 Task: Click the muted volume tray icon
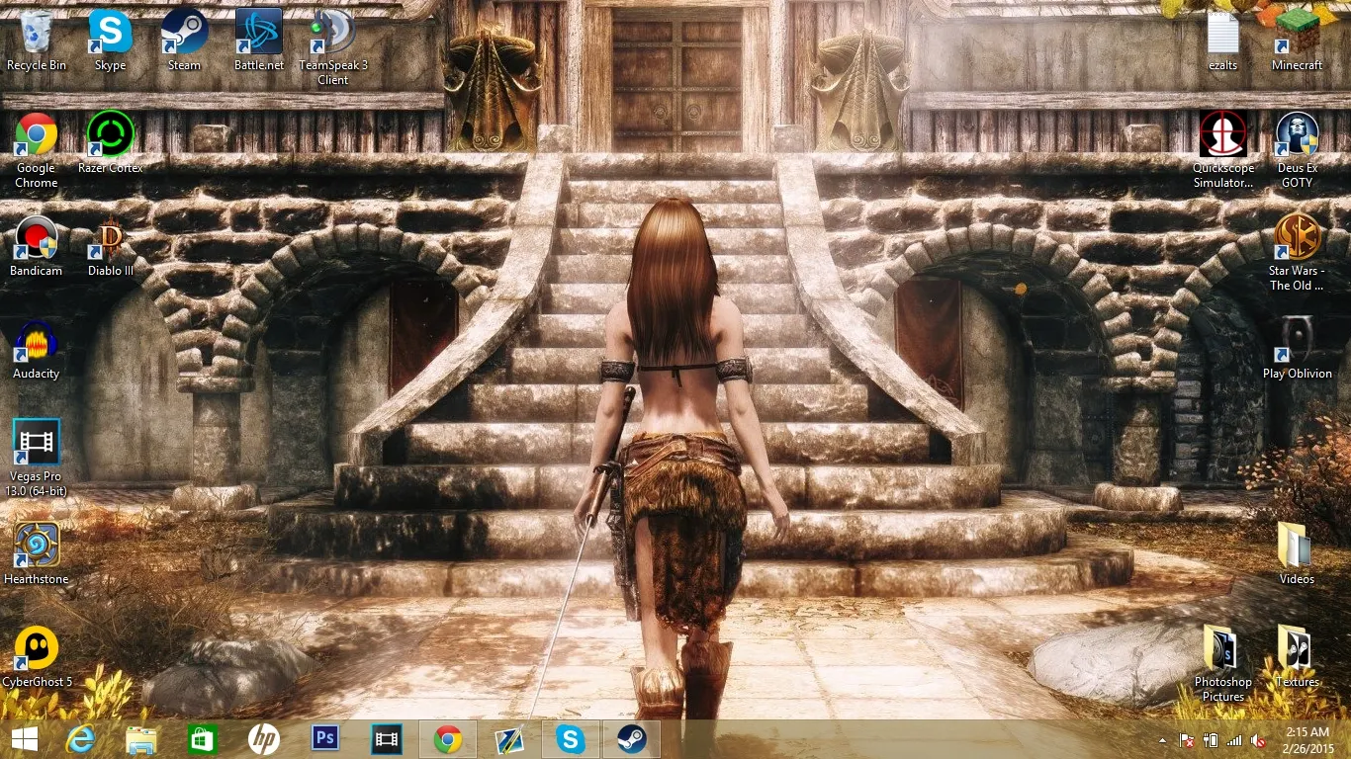[1259, 740]
